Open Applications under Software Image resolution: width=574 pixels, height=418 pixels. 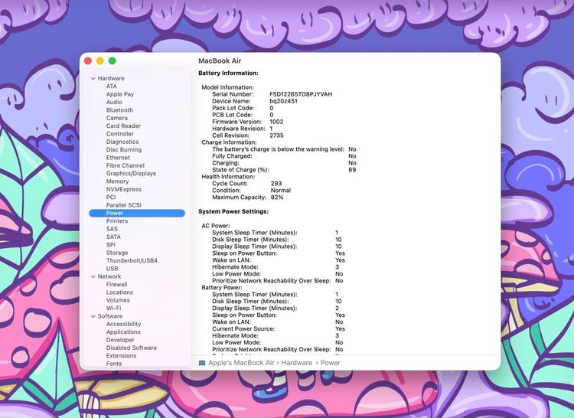click(x=123, y=332)
